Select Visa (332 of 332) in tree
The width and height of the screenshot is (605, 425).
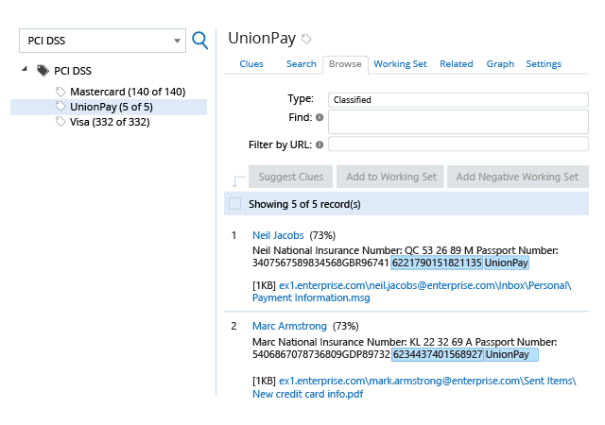110,122
